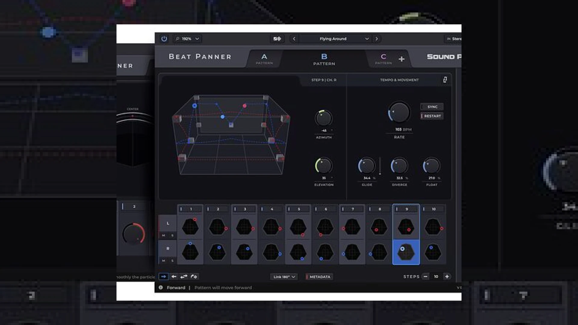Decrease steps with minus button
Screen dimensions: 578x325
[x=425, y=277]
